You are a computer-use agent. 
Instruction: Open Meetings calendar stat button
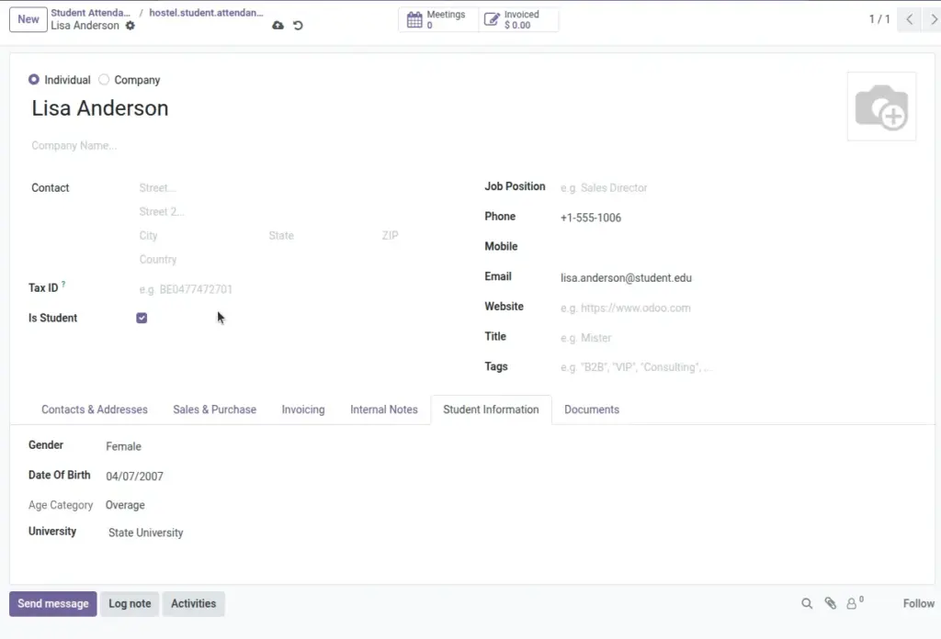(438, 20)
